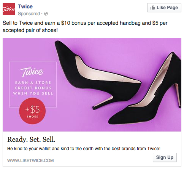Click the white Twice script logo in the ad
The width and height of the screenshot is (184, 170).
(32, 72)
